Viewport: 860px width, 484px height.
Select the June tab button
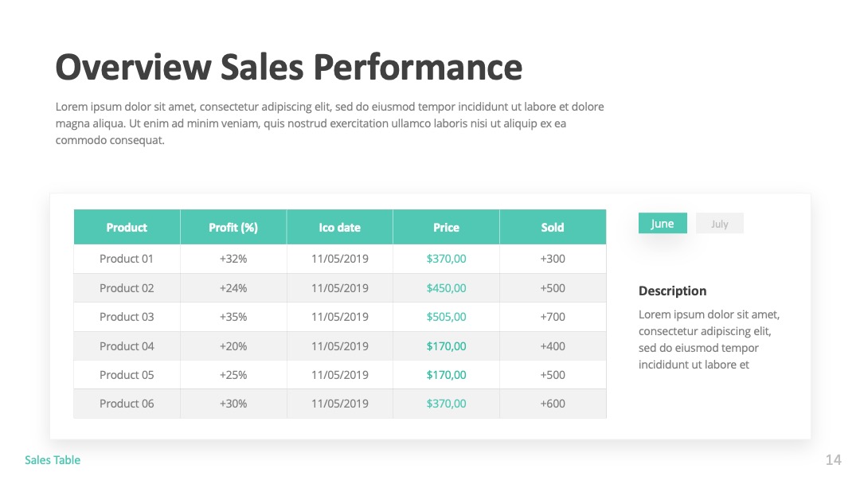(663, 223)
